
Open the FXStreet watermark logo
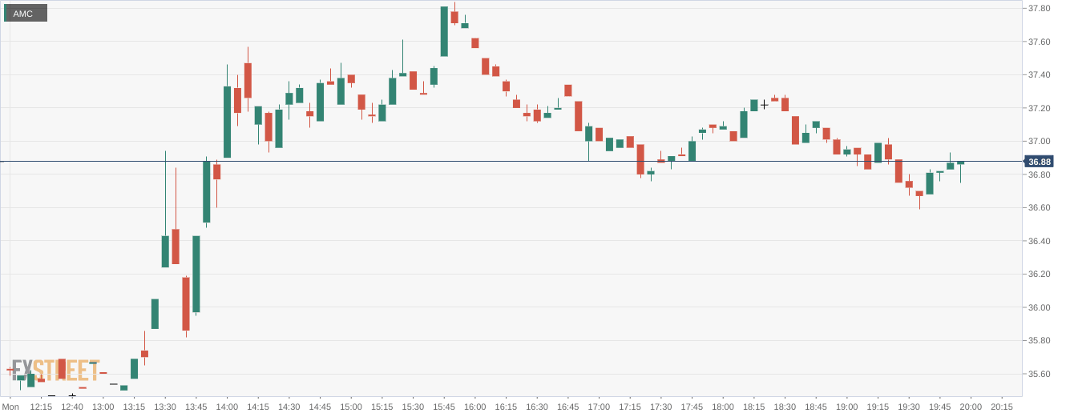(55, 371)
